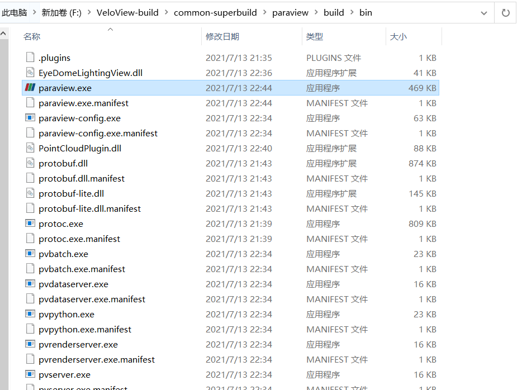This screenshot has width=522, height=390.
Task: Select the pvrenderserver.exe icon
Action: tap(30, 344)
